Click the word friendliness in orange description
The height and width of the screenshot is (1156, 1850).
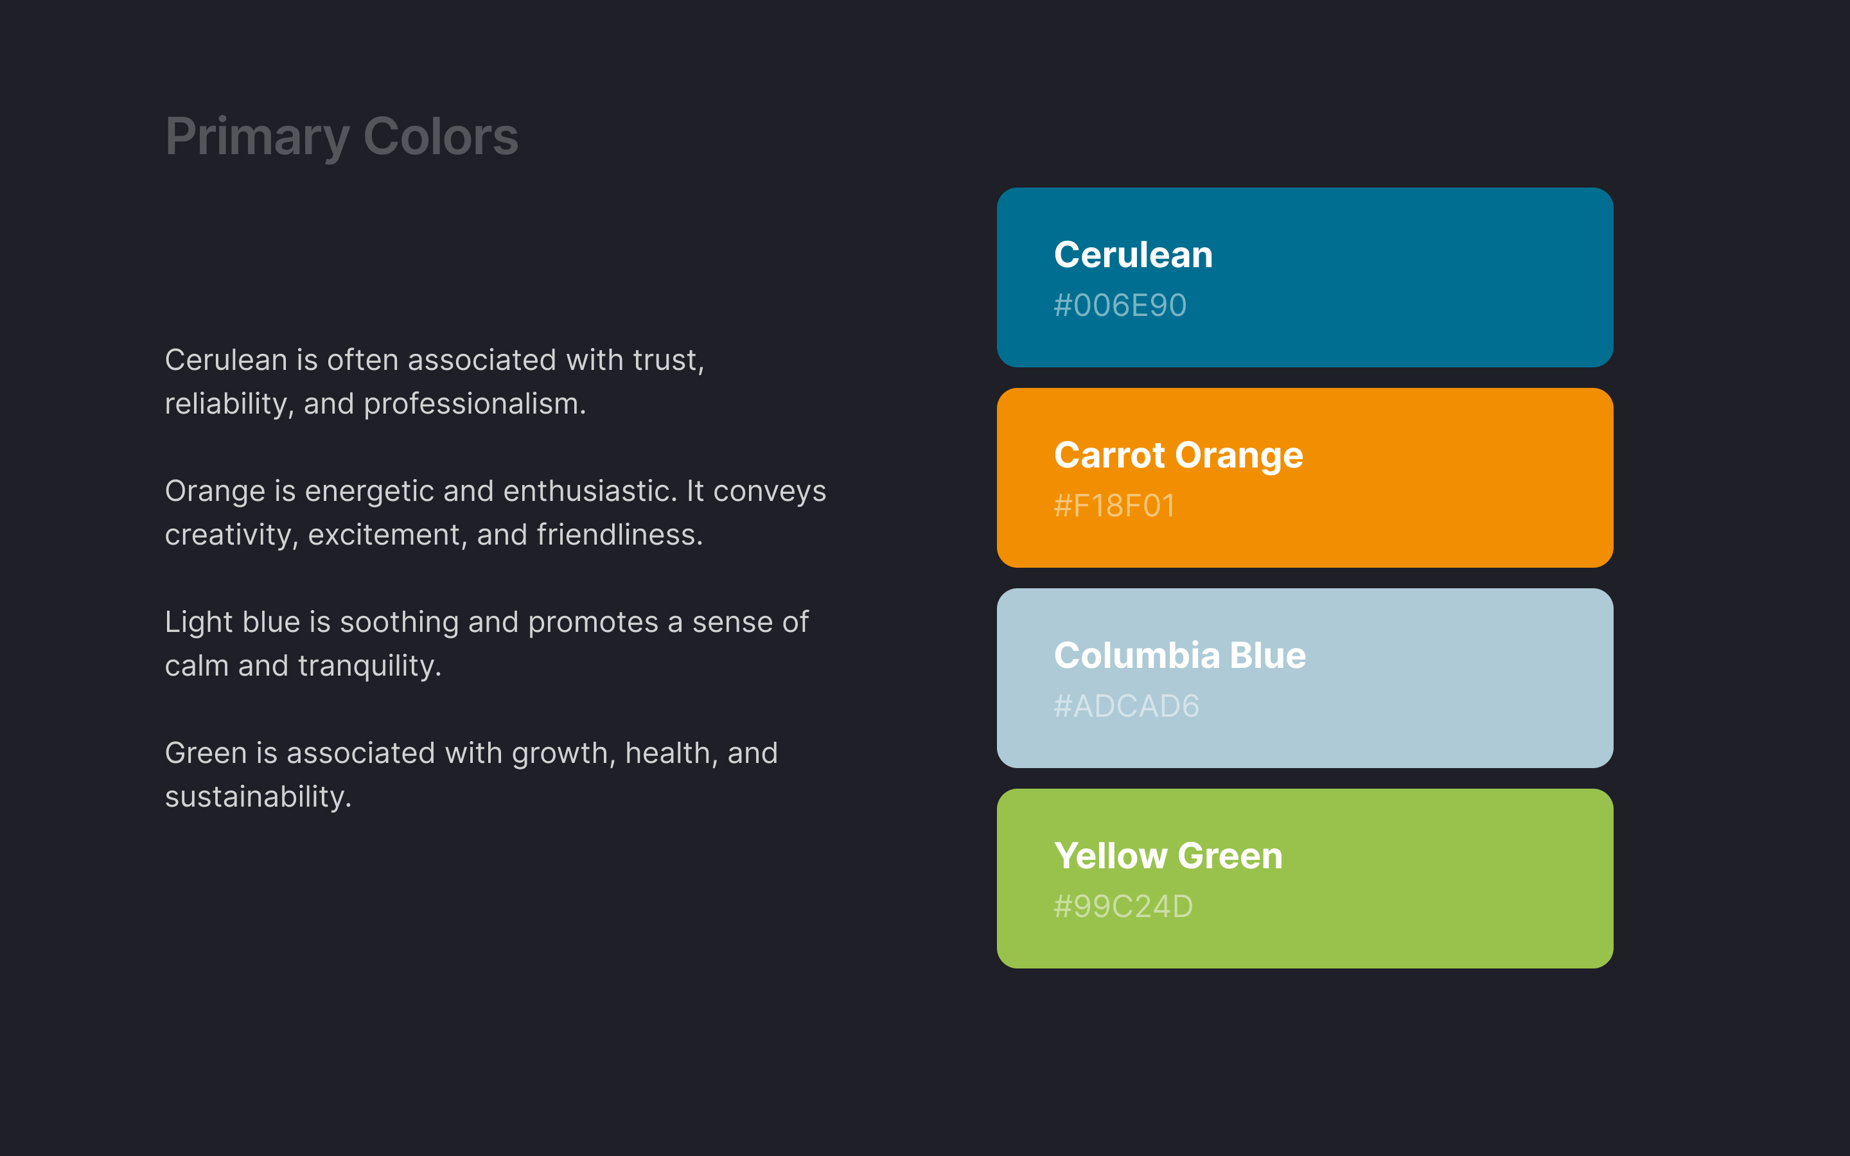click(619, 534)
